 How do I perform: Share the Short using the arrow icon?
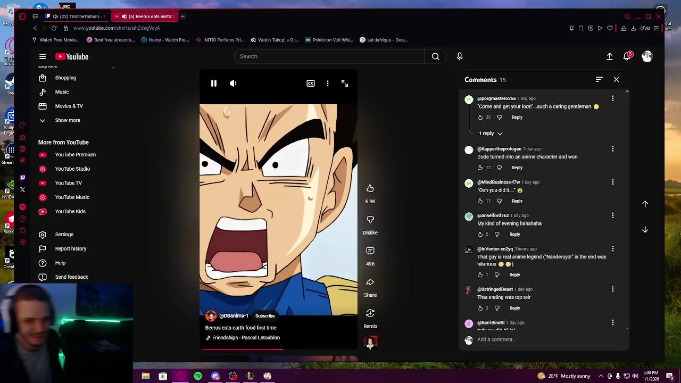370,282
